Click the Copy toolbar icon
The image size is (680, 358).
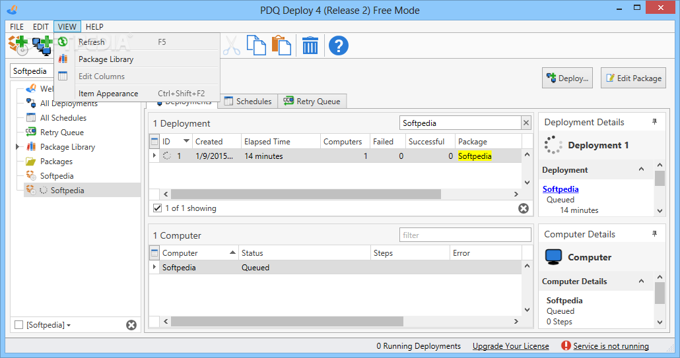point(256,45)
